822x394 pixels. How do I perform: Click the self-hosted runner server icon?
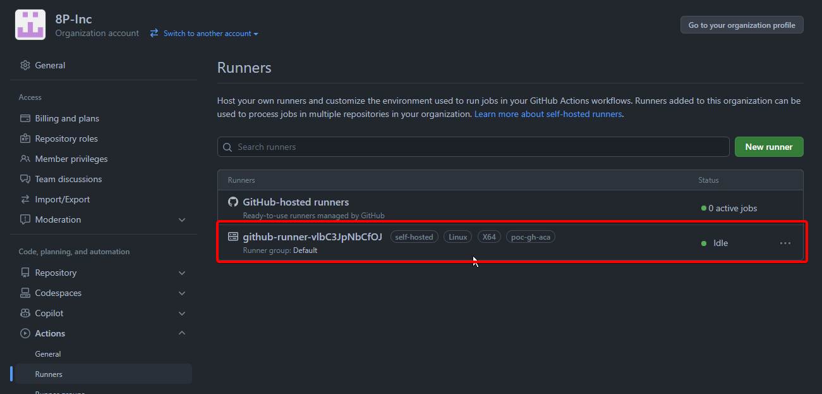point(233,236)
